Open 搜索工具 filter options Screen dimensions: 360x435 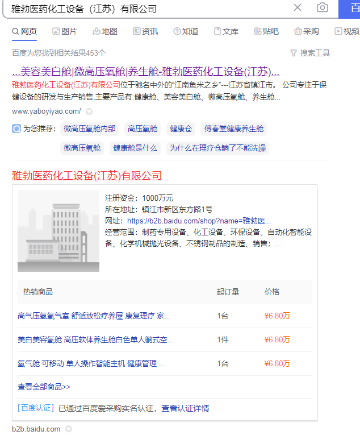(310, 53)
